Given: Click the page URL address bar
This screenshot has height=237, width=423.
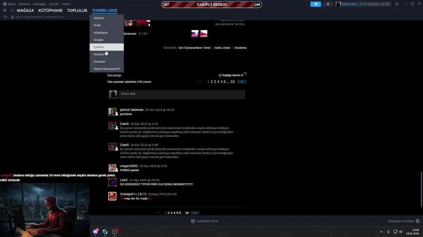Looking at the screenshot, I should (40, 17).
